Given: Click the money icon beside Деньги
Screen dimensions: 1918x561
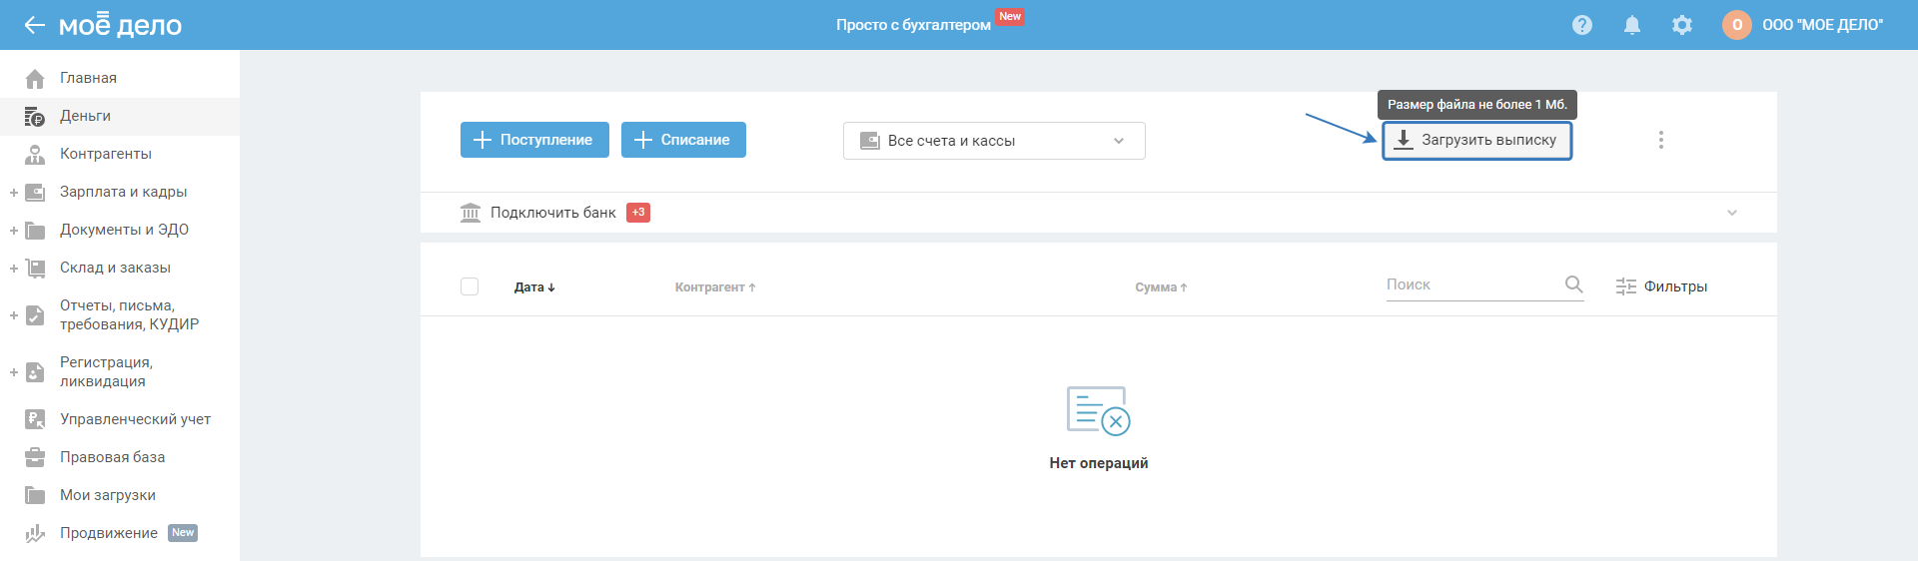Looking at the screenshot, I should [x=35, y=116].
